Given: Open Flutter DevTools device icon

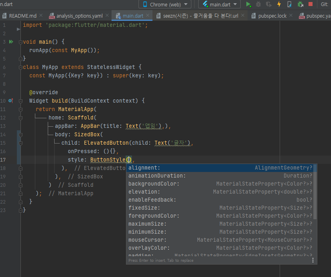Looking at the screenshot, I should coord(289,4).
